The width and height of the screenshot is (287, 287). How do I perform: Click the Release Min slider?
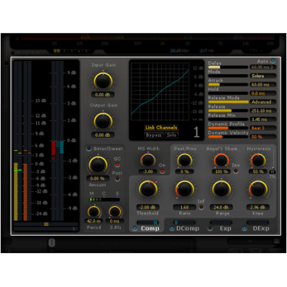(228, 119)
